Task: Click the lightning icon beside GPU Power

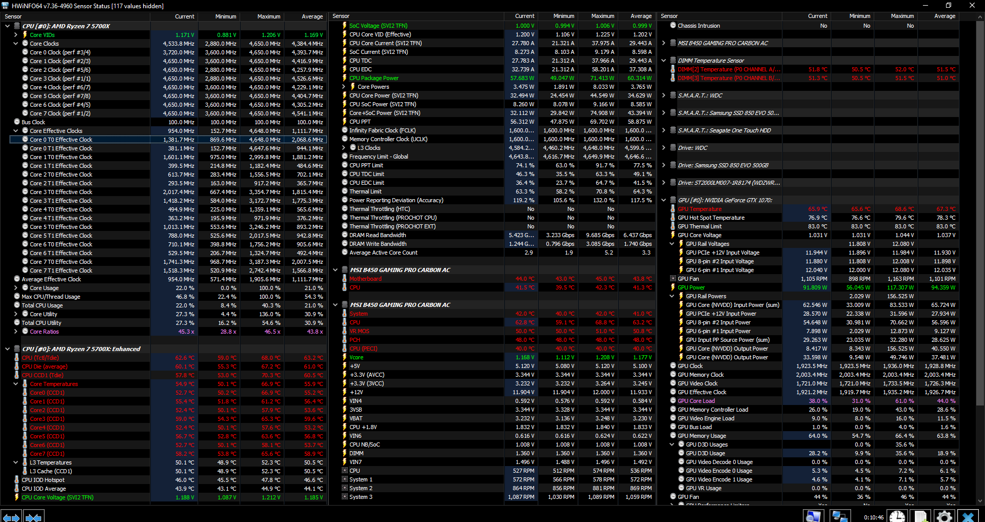Action: pyautogui.click(x=673, y=287)
